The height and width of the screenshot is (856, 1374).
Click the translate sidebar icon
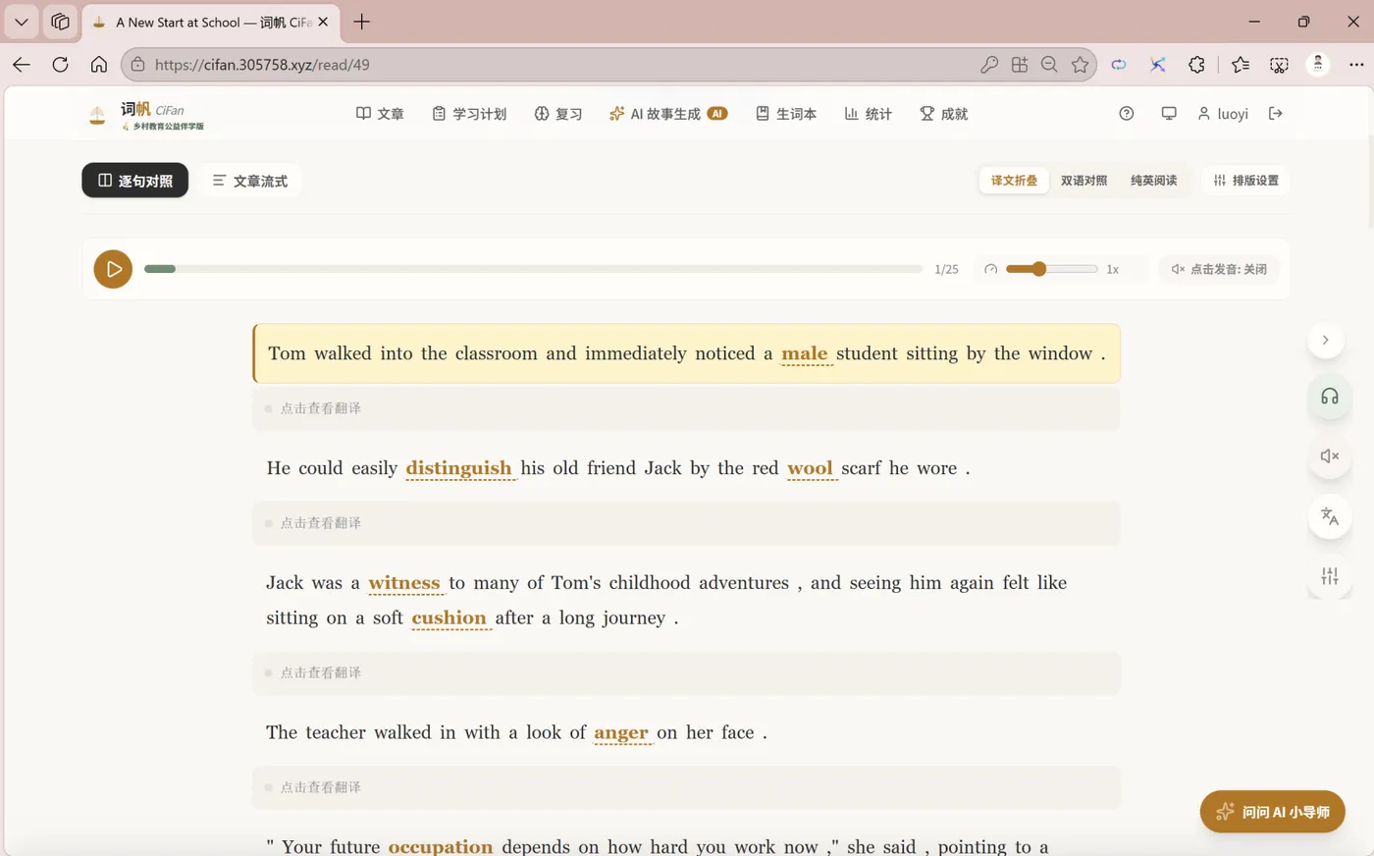click(x=1330, y=516)
